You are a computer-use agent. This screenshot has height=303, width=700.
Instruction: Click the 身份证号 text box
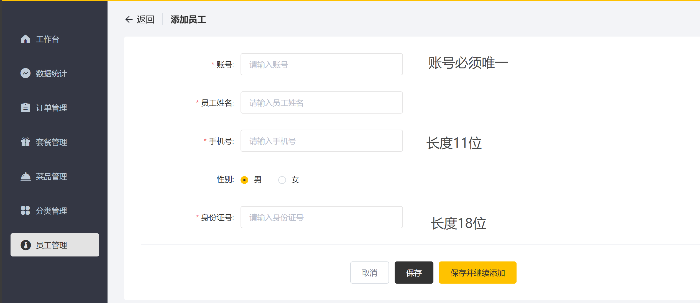321,217
